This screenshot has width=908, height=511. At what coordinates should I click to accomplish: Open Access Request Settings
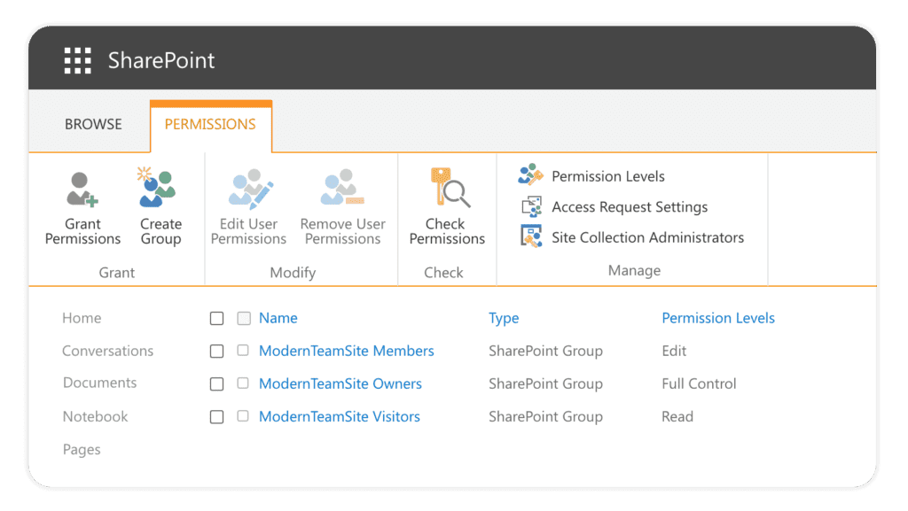(x=630, y=207)
